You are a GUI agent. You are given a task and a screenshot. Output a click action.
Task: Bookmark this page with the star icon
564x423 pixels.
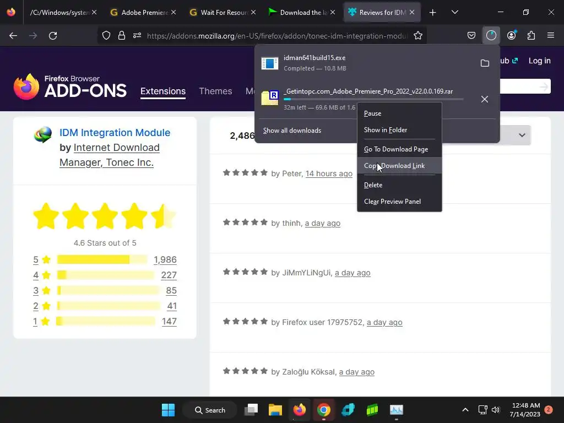[x=418, y=36]
